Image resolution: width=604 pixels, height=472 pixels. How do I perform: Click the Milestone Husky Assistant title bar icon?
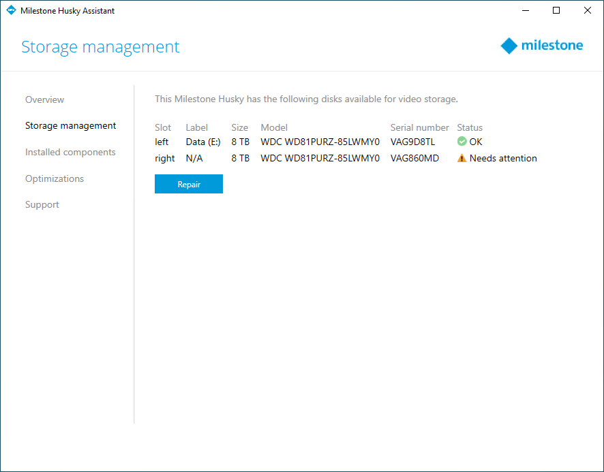(x=11, y=10)
